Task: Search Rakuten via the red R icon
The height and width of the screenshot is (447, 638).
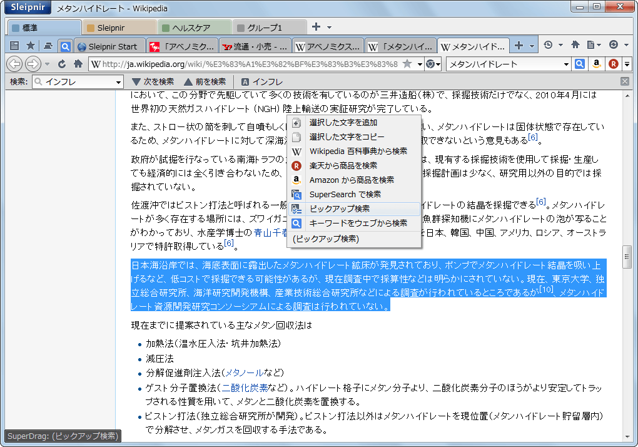Action: [x=614, y=64]
